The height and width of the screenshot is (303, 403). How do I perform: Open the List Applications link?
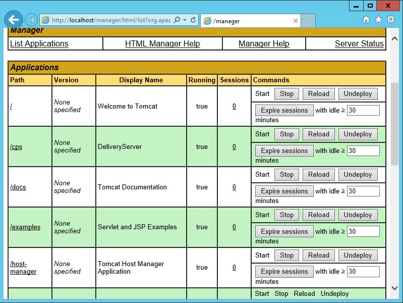click(39, 44)
